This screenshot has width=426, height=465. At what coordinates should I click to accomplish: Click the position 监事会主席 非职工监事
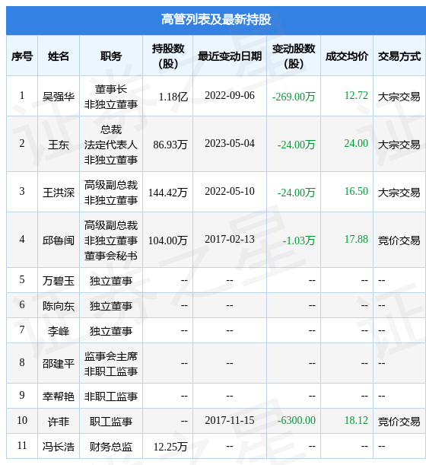click(x=111, y=364)
